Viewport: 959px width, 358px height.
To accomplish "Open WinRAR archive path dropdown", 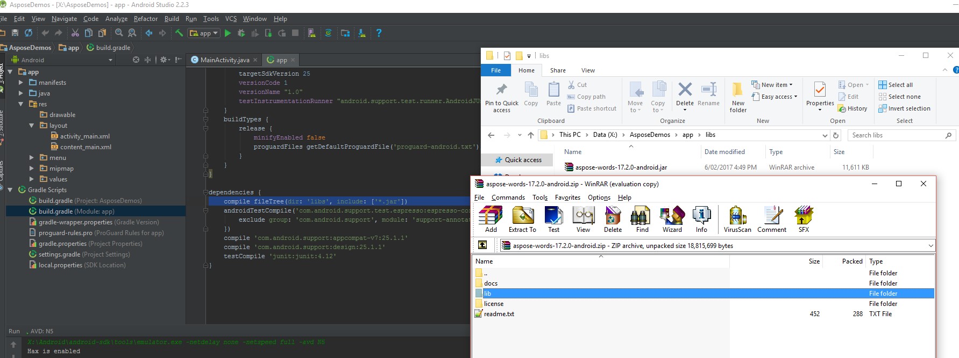I will (x=930, y=245).
